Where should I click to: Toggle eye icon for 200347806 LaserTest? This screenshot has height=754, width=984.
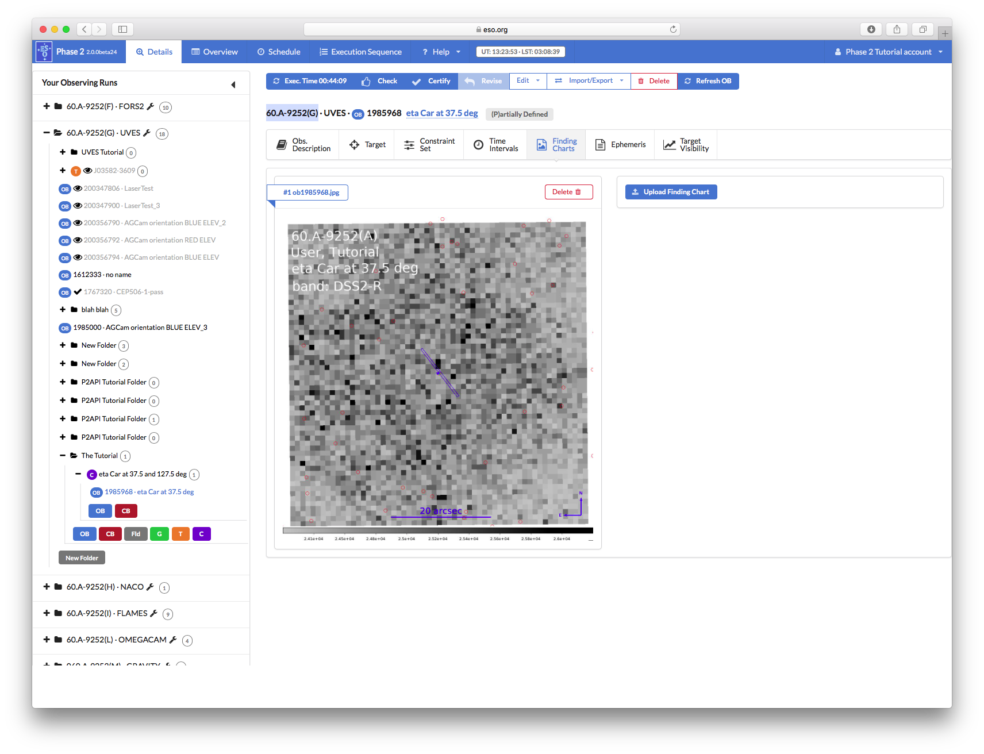(x=78, y=188)
